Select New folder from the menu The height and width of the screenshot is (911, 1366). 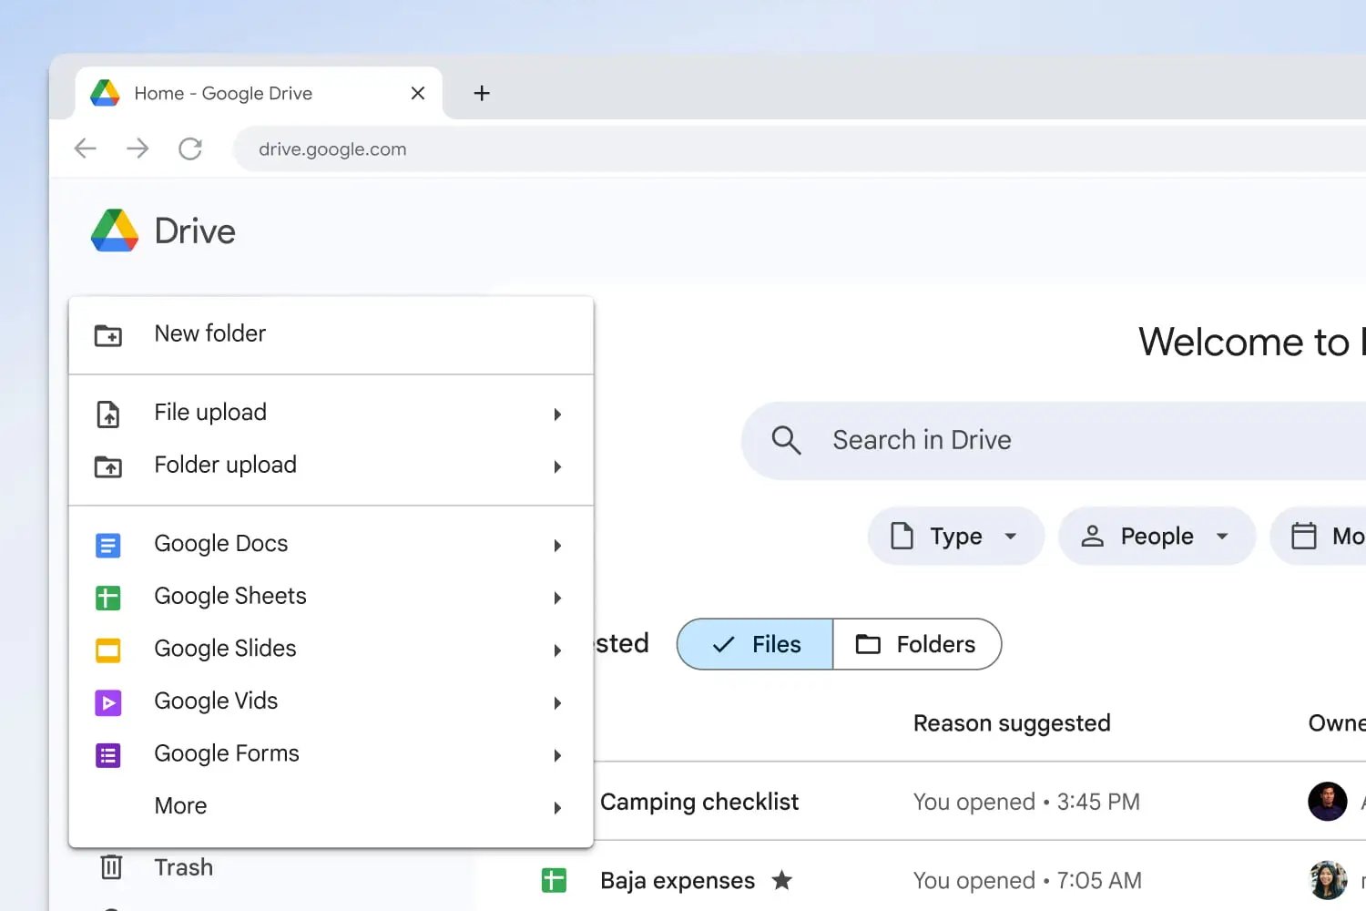tap(331, 334)
